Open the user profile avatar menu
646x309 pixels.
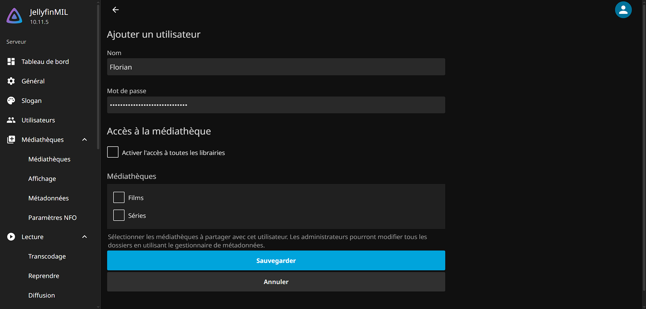pos(623,10)
